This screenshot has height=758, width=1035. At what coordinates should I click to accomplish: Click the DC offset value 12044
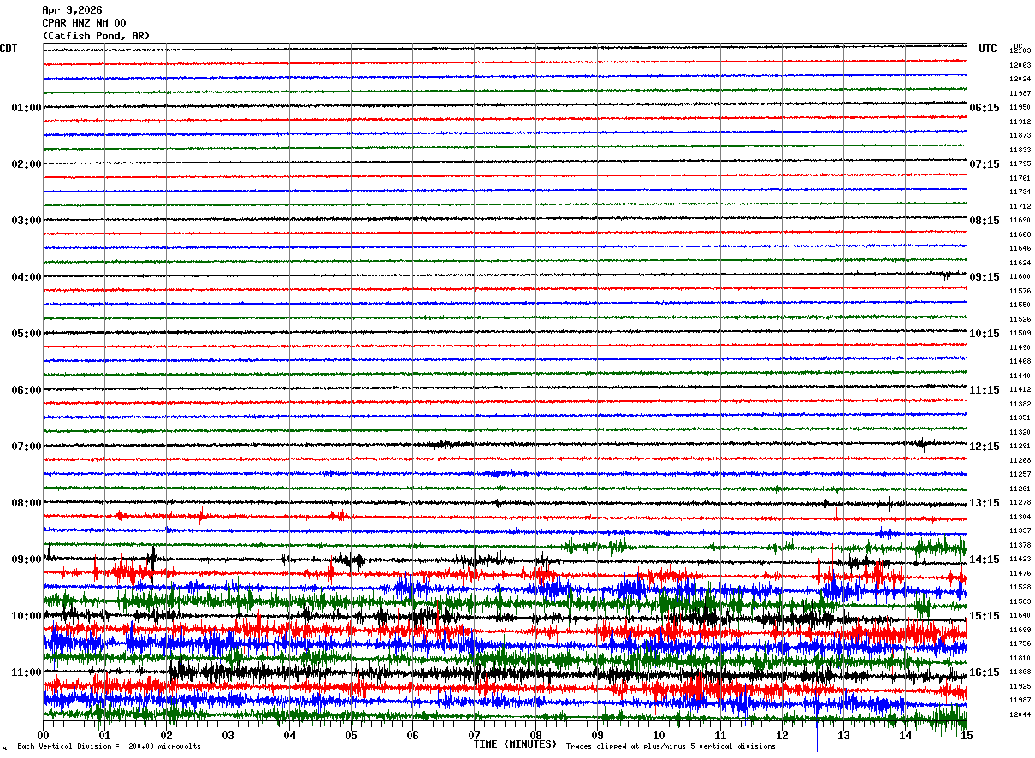click(1020, 715)
